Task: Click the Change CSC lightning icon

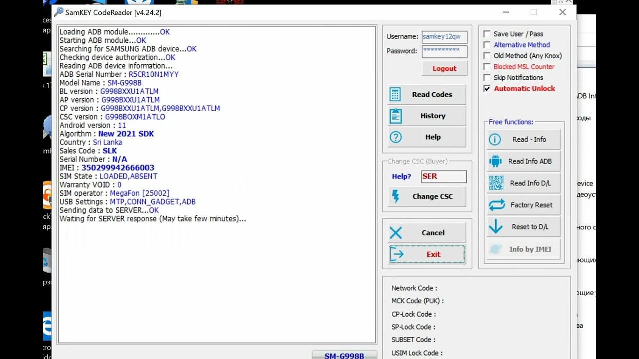Action: pyautogui.click(x=396, y=196)
